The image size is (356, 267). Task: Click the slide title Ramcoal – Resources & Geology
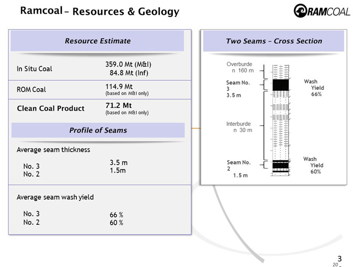[x=99, y=11]
